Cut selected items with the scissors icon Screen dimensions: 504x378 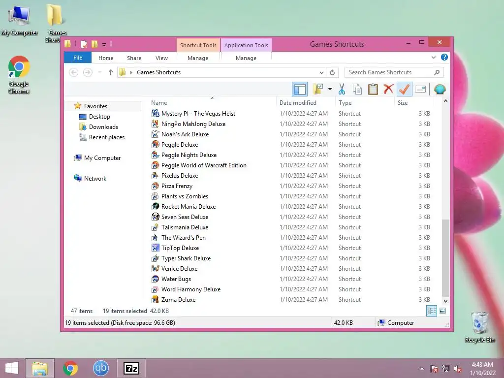342,89
